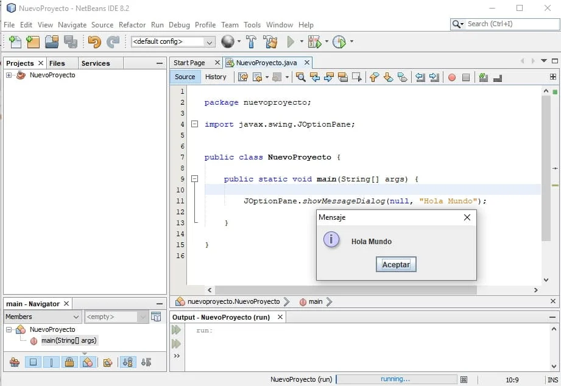The height and width of the screenshot is (386, 561).
Task: Click in the Search (Ctrl+I) field
Action: coord(504,24)
